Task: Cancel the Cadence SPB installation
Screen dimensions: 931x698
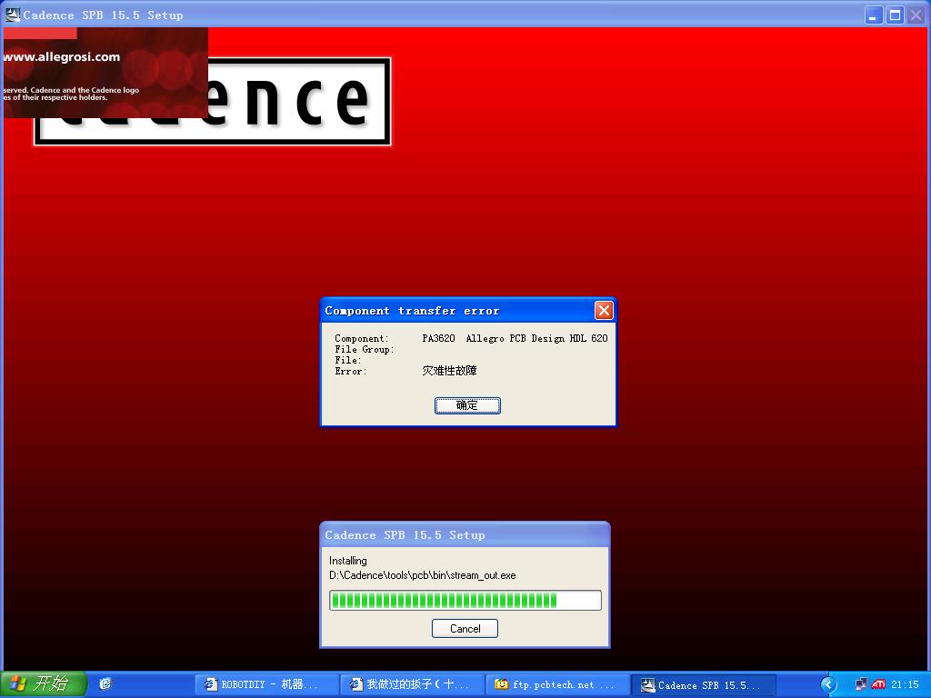Action: (465, 629)
